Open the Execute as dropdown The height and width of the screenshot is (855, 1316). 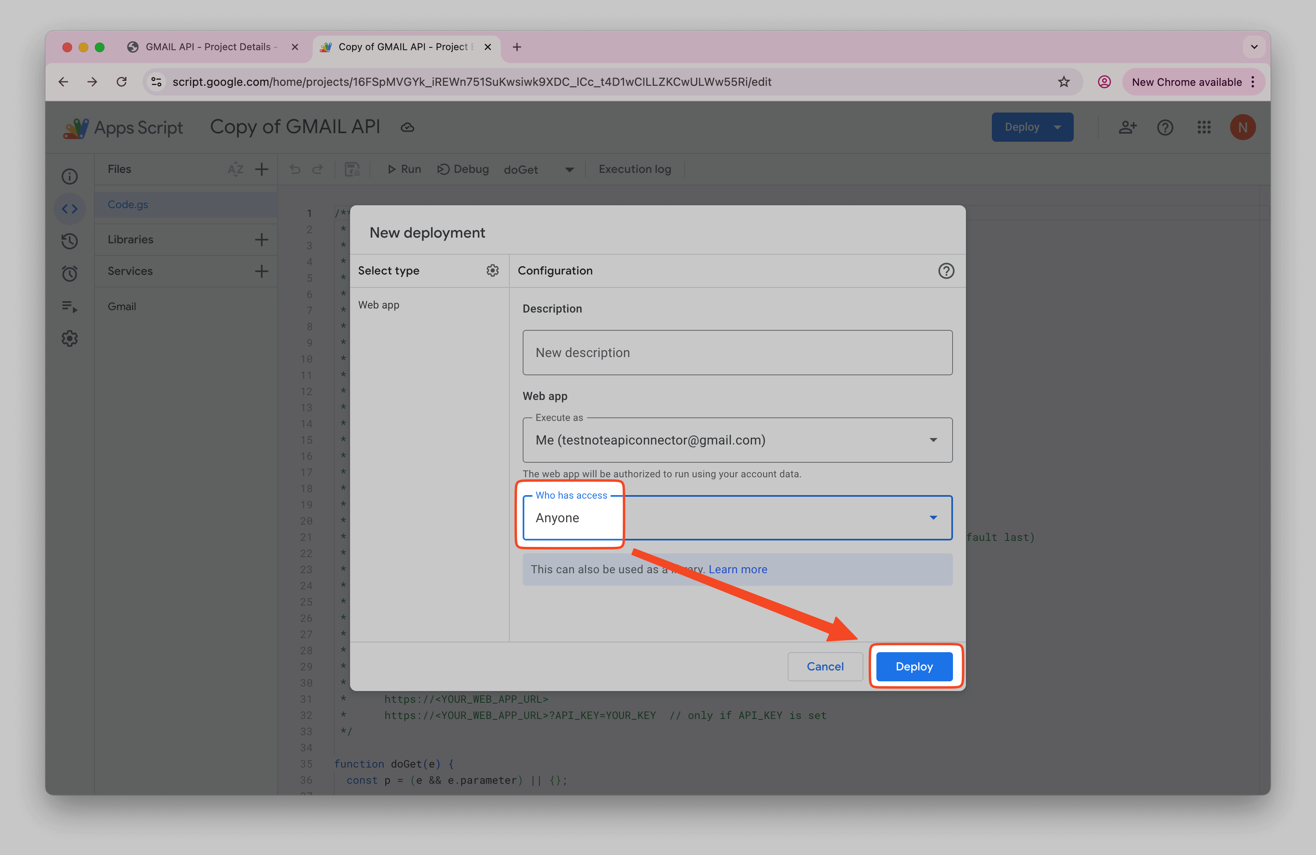[x=737, y=440]
